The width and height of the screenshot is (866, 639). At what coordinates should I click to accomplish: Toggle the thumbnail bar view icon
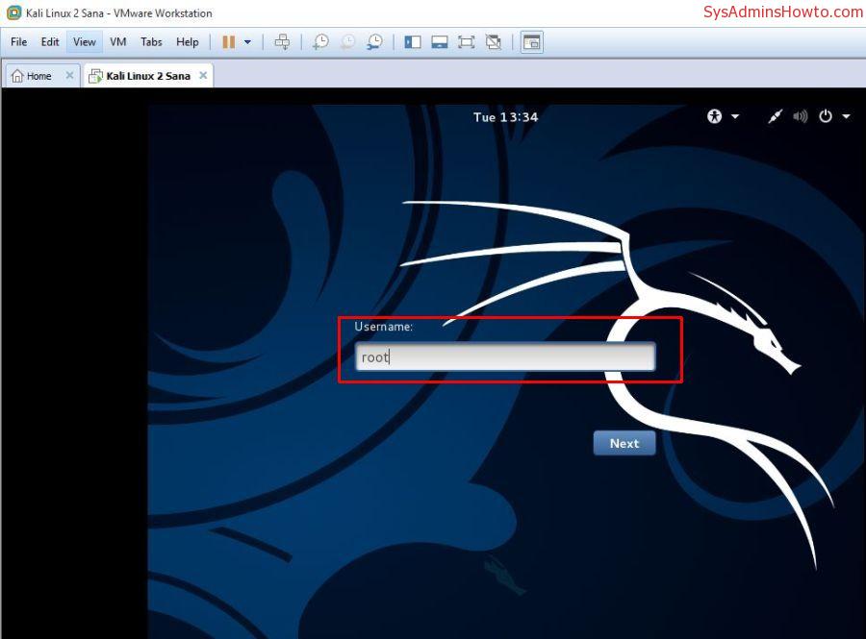pyautogui.click(x=440, y=42)
